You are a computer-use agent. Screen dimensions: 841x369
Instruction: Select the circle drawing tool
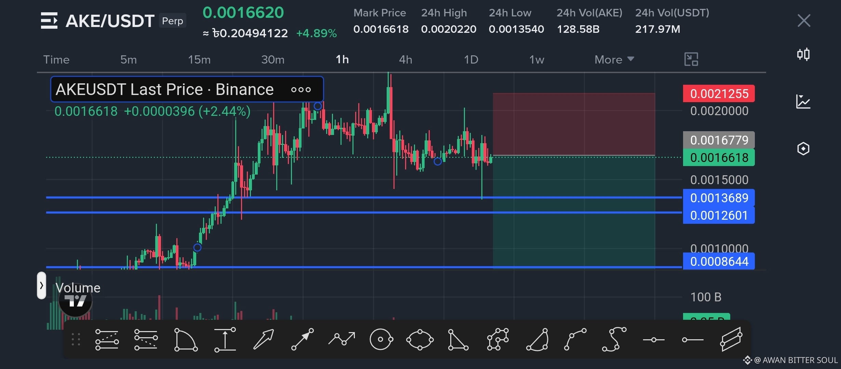[381, 340]
